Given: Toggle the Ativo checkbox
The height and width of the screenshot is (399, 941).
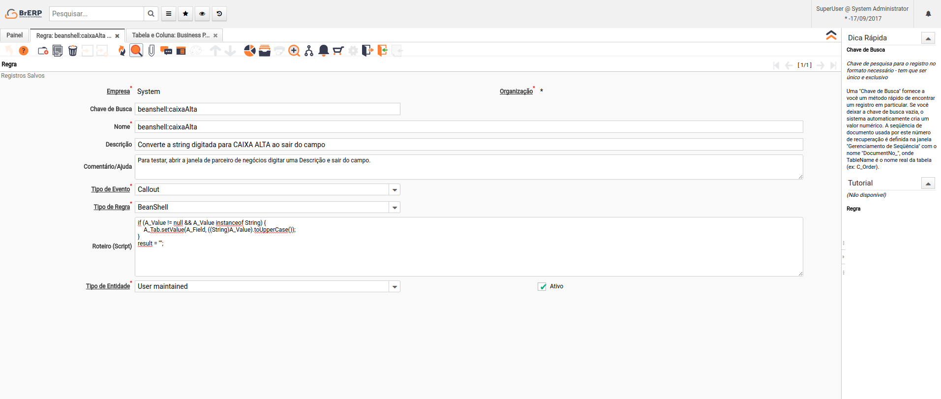Looking at the screenshot, I should click(x=542, y=286).
